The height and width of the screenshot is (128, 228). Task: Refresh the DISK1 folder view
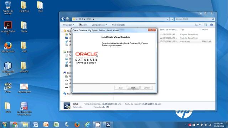point(172,19)
